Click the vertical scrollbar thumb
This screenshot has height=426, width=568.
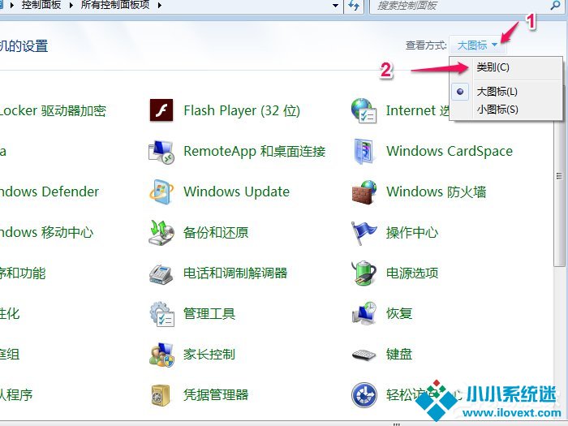point(559,178)
